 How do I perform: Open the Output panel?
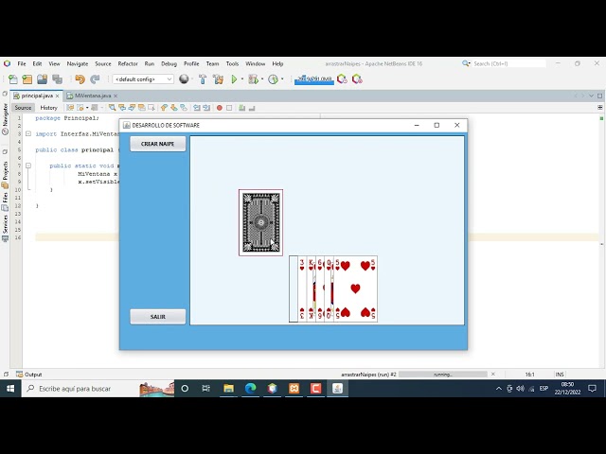click(x=29, y=375)
